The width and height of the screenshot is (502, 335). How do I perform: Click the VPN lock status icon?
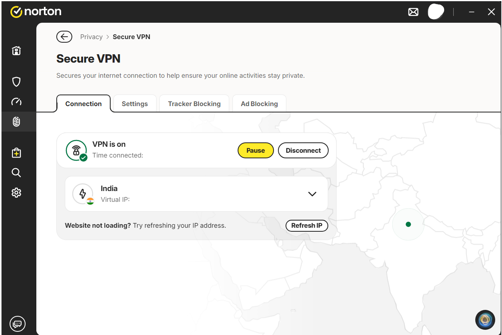(x=76, y=150)
